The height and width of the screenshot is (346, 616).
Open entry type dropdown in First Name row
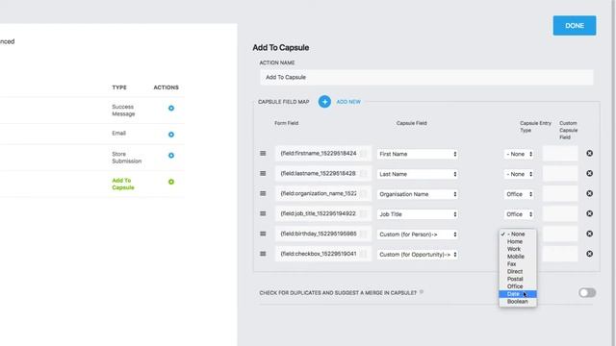pyautogui.click(x=519, y=154)
